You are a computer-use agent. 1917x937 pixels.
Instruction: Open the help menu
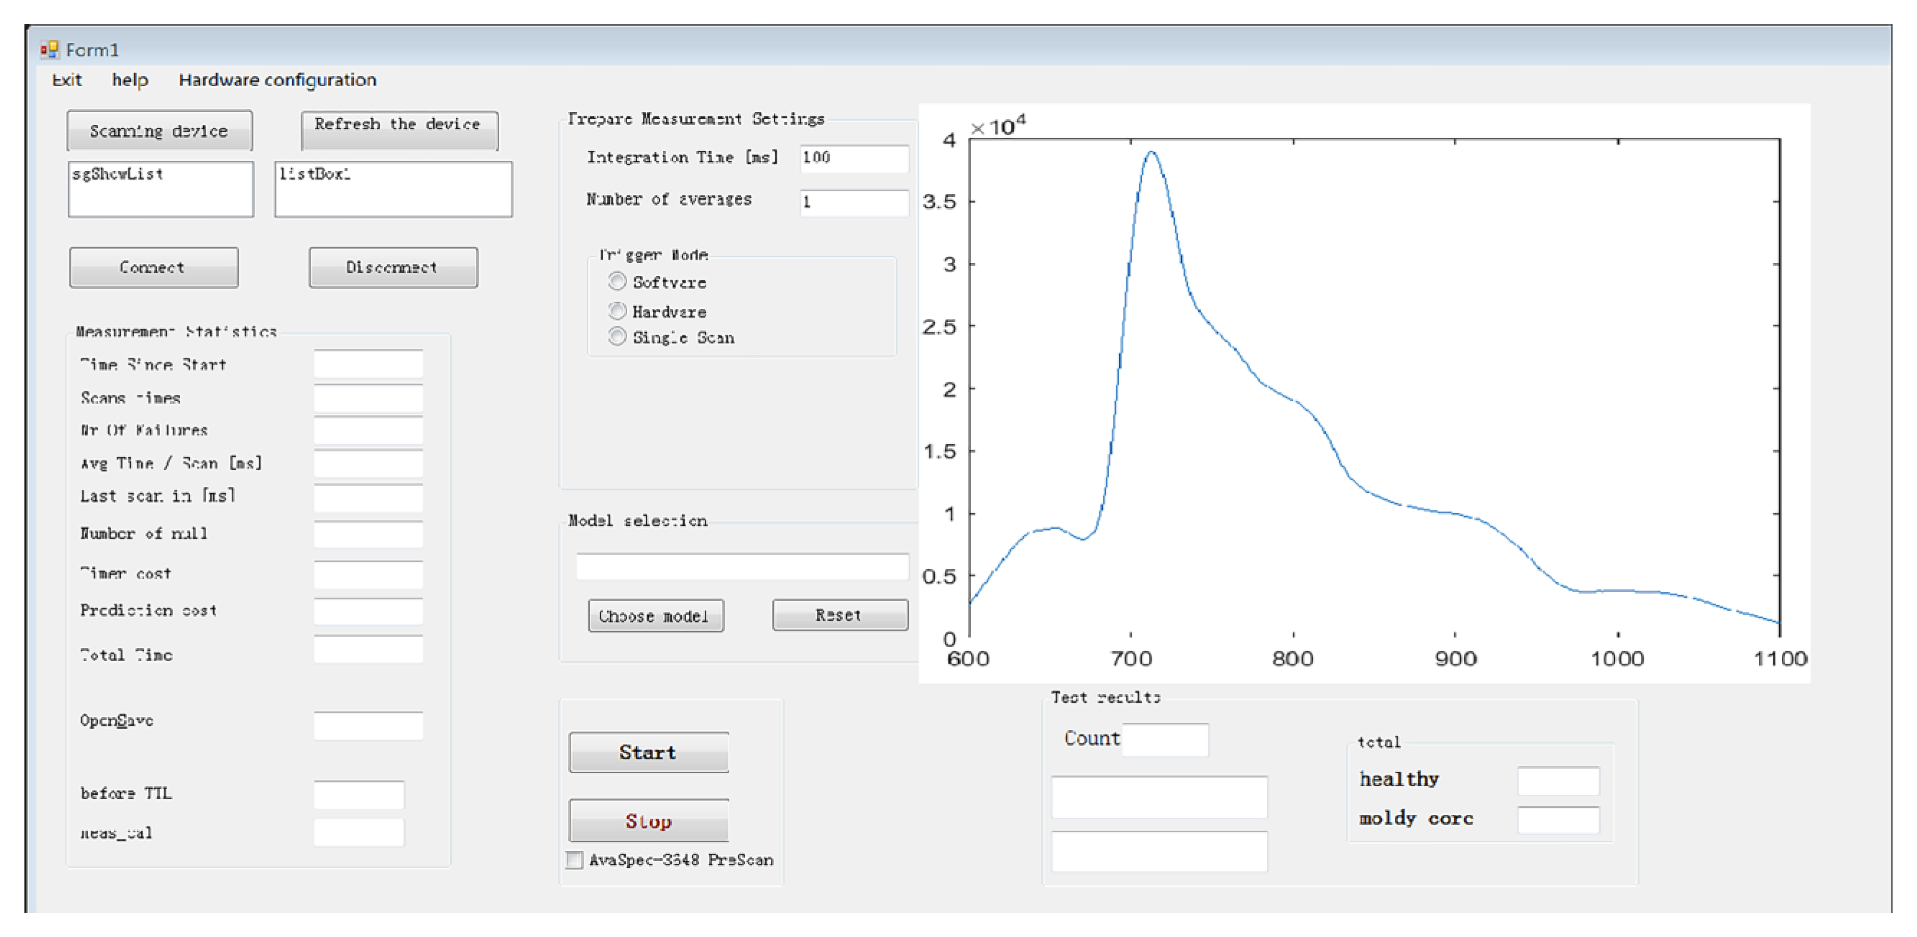tap(130, 79)
